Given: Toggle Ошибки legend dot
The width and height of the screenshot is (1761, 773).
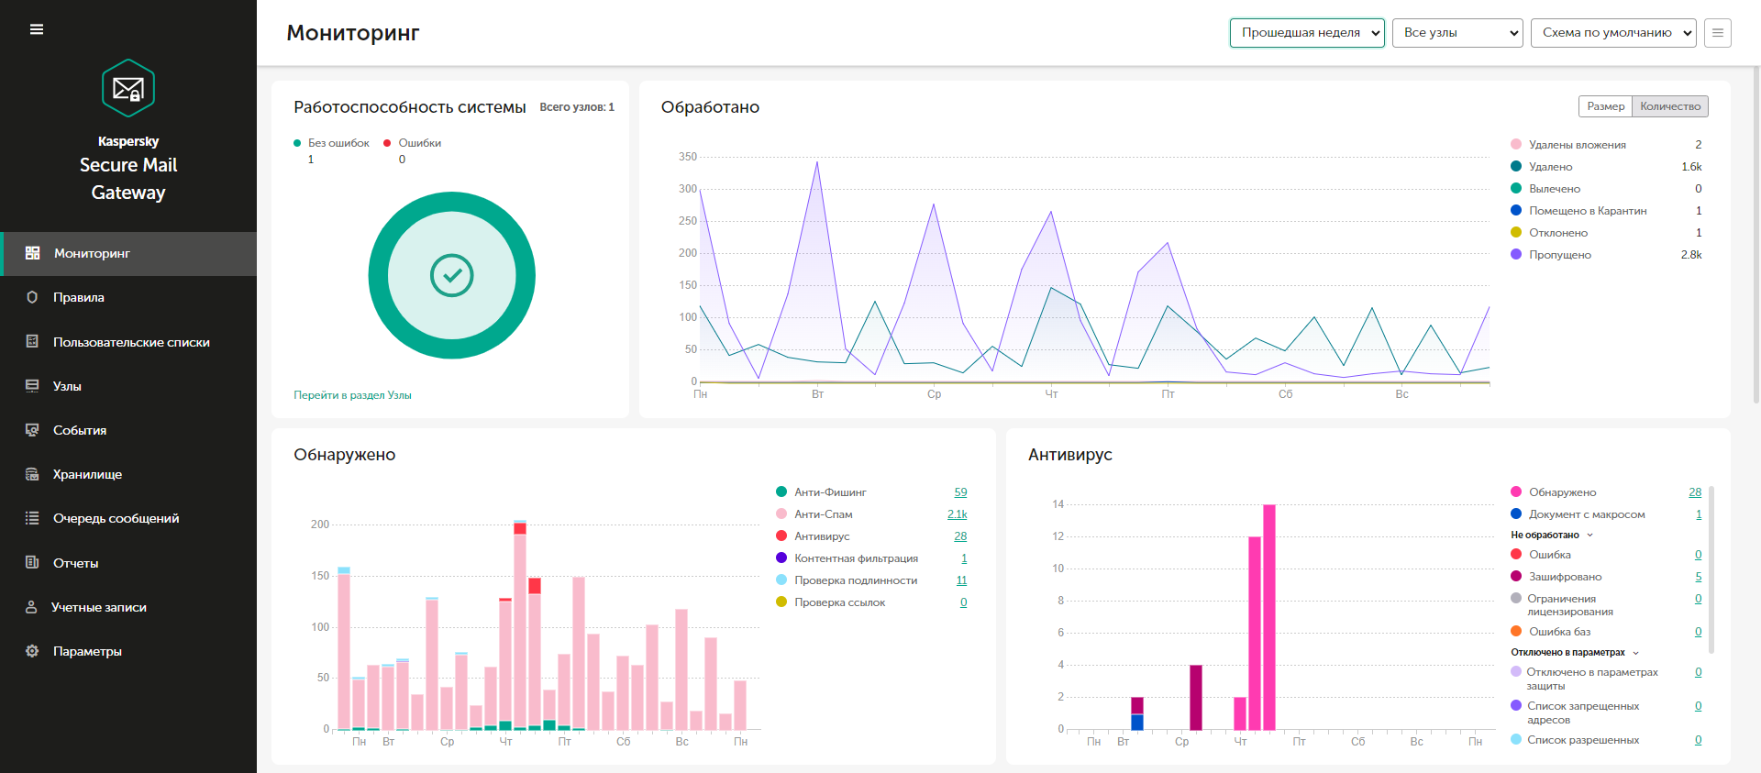Looking at the screenshot, I should click(387, 143).
